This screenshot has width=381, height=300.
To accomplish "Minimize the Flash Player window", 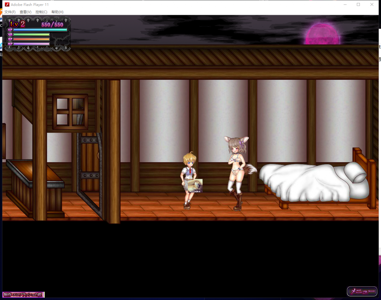I will 345,4.
